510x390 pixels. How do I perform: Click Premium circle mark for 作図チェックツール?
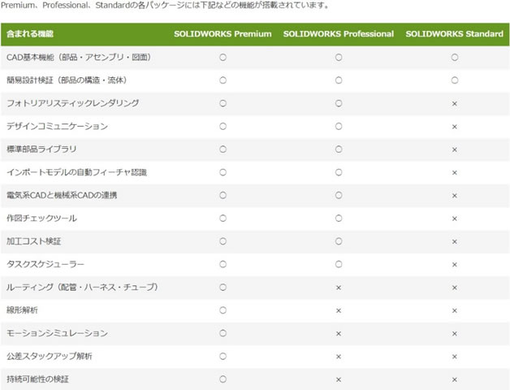pos(223,218)
